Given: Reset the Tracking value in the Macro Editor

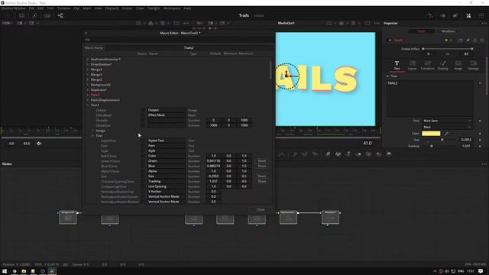Looking at the screenshot, I should (261, 181).
